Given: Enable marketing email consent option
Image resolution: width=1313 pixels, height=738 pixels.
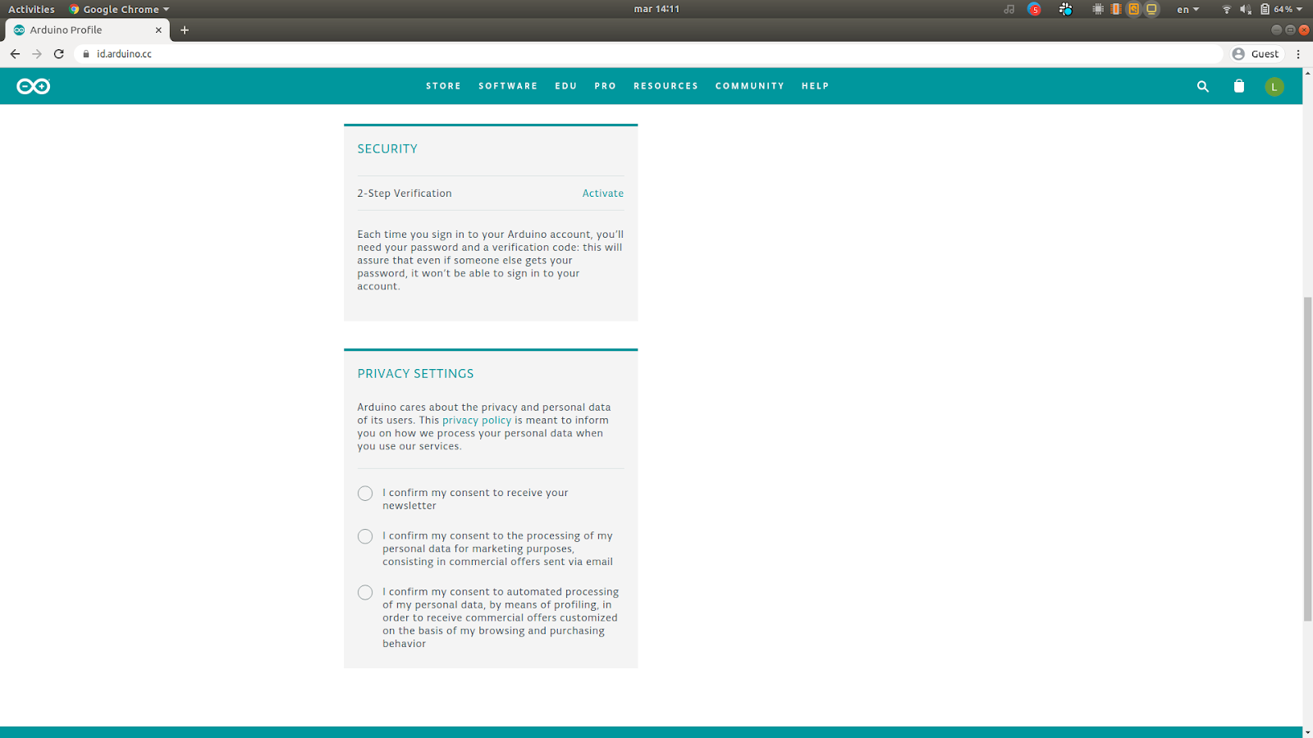Looking at the screenshot, I should click(x=365, y=536).
